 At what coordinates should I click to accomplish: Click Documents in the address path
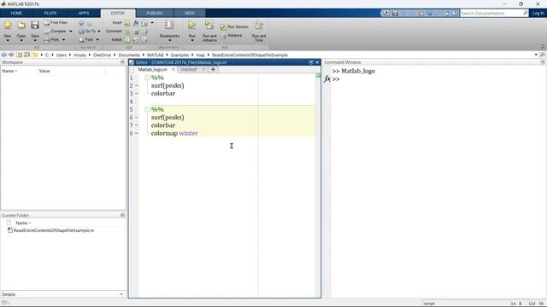(x=129, y=55)
